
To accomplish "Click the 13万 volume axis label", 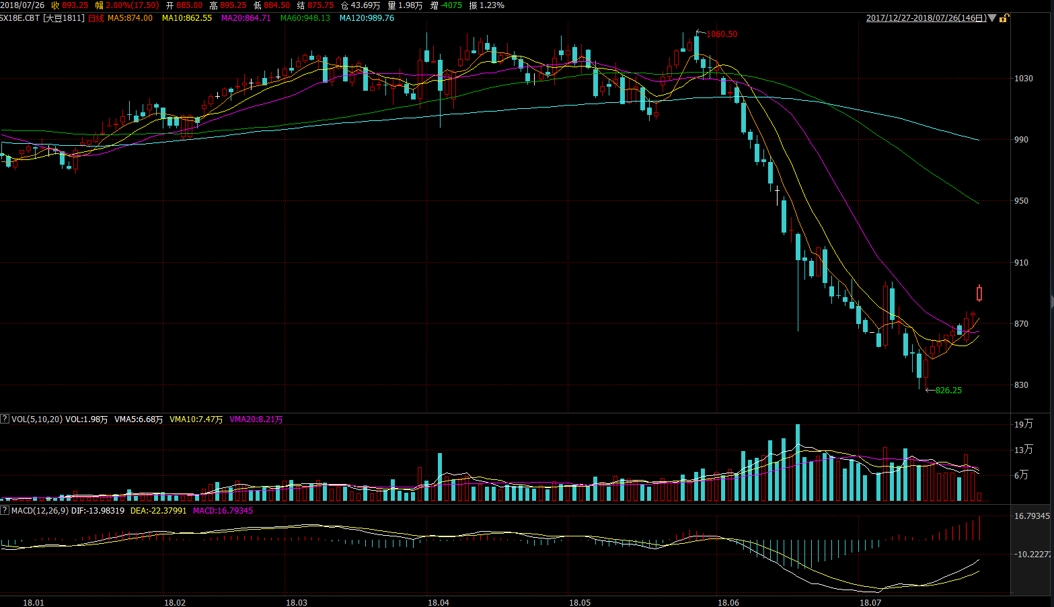I will tap(1024, 450).
